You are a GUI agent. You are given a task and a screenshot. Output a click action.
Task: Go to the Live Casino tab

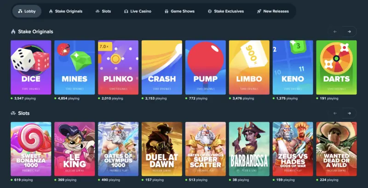pyautogui.click(x=138, y=11)
